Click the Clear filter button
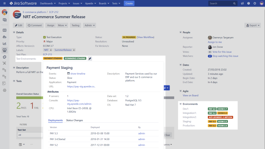The image size is (265, 149). pos(167,135)
